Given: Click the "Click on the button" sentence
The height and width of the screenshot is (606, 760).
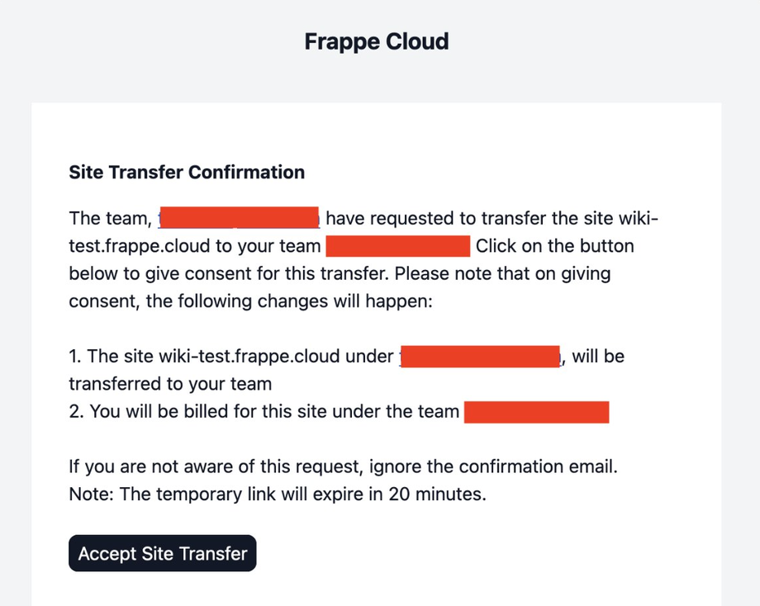Looking at the screenshot, I should click(x=554, y=246).
